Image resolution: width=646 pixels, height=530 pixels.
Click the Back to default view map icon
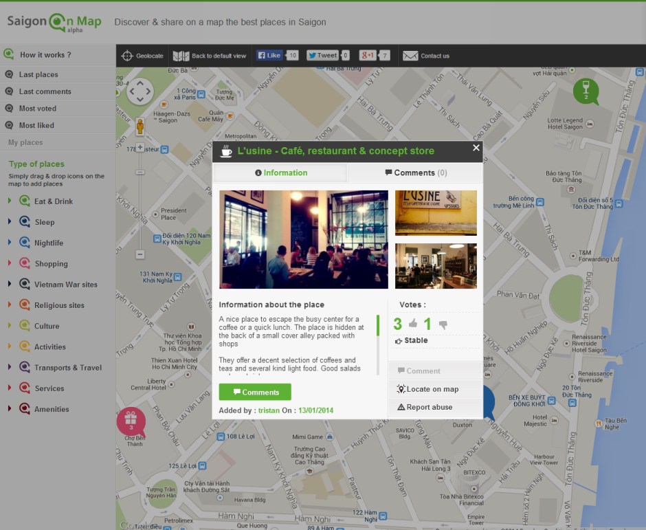181,56
